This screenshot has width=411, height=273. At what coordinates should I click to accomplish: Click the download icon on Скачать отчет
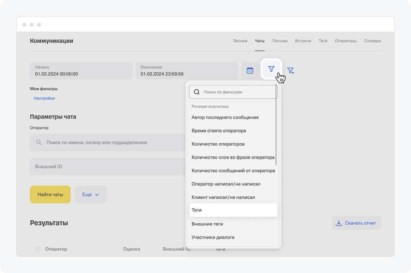pyautogui.click(x=339, y=223)
